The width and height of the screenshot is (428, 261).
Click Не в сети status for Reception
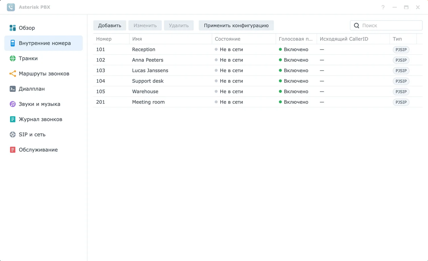(x=229, y=49)
